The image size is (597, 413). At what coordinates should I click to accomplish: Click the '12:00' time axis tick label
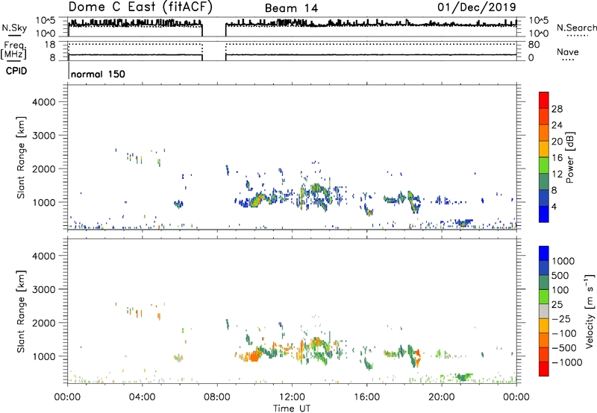(292, 397)
